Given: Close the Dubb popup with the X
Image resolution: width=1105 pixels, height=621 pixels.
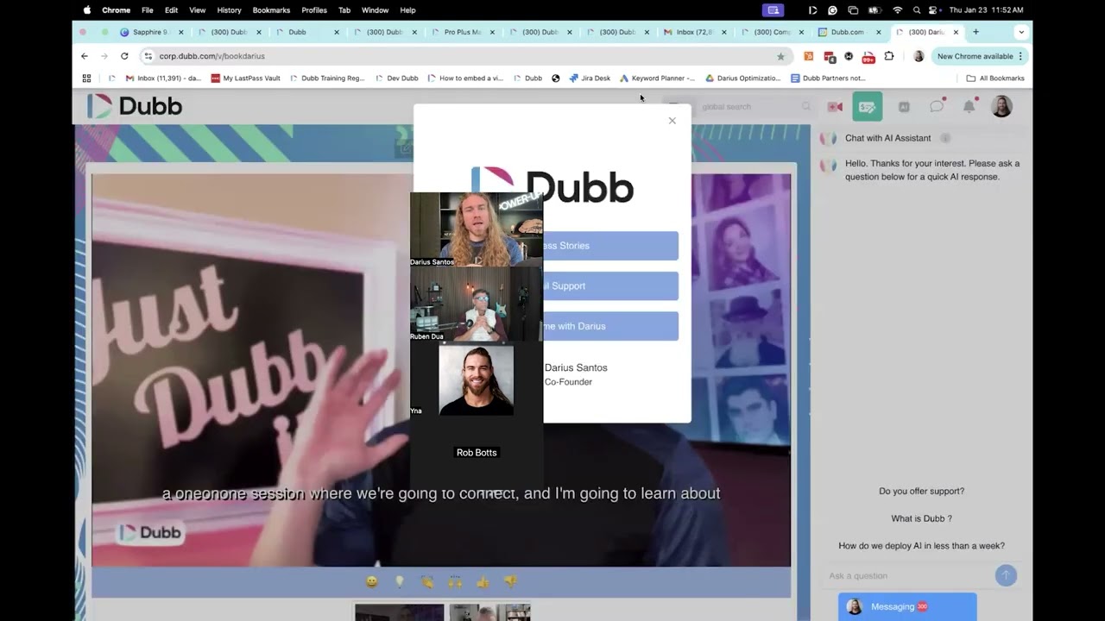Looking at the screenshot, I should click(672, 121).
